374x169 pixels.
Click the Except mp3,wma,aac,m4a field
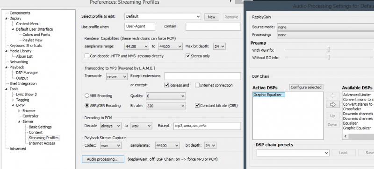point(207,126)
